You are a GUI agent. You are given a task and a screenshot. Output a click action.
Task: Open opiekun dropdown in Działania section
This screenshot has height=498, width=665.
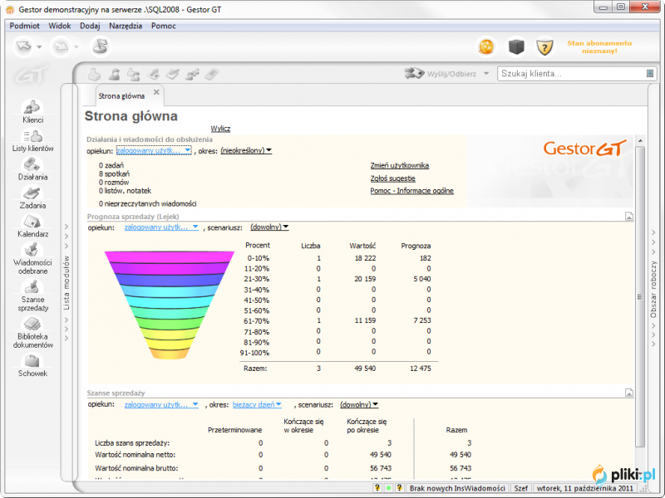(154, 150)
